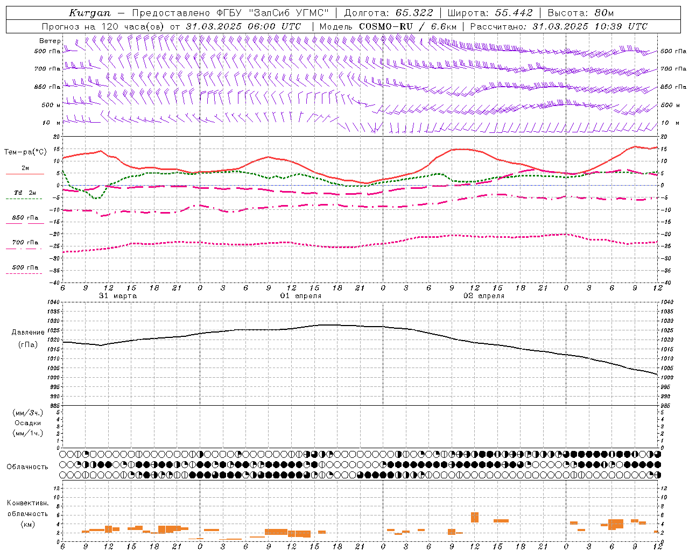Click left "10 м" wind level label
The width and height of the screenshot is (689, 551).
point(51,123)
